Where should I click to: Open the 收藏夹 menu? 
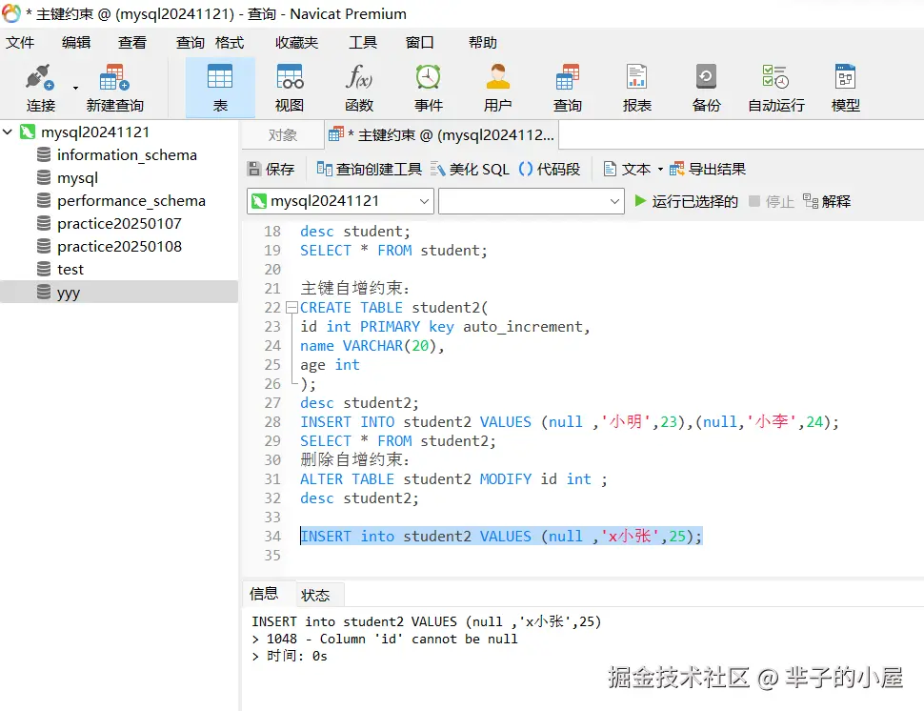pos(296,43)
